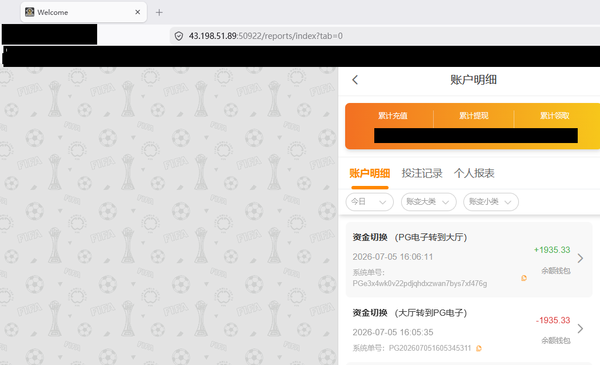Open details arrow for -1935.33 transaction
The image size is (600, 365).
(580, 328)
